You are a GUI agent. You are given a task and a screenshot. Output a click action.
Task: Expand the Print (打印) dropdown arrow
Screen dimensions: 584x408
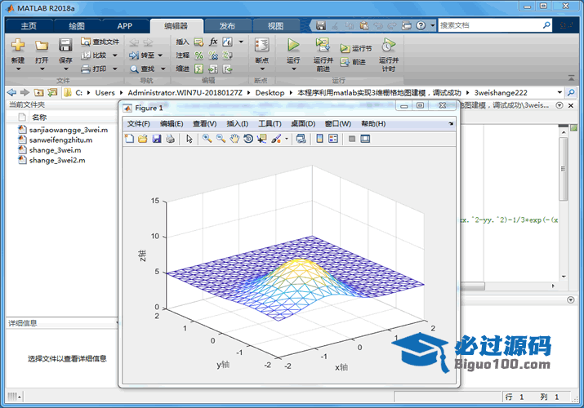pyautogui.click(x=114, y=69)
